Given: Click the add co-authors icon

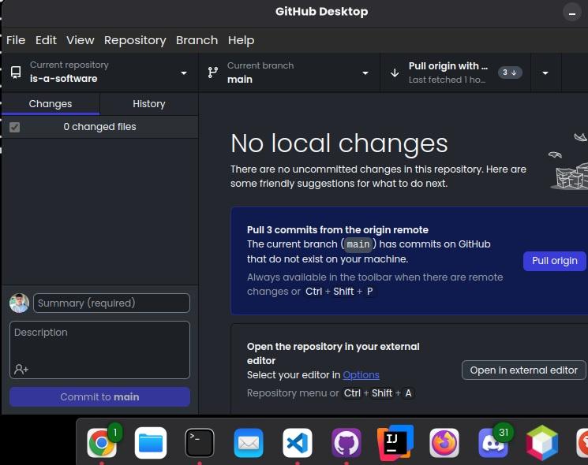Looking at the screenshot, I should pyautogui.click(x=21, y=369).
